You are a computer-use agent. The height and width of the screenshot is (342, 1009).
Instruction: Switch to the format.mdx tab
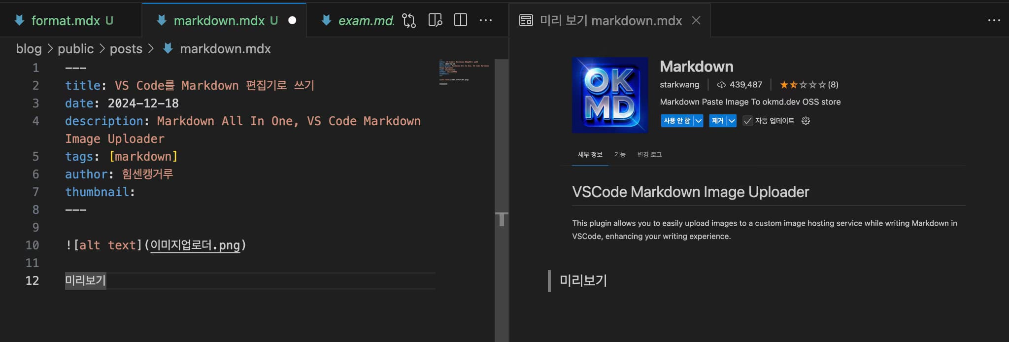71,20
